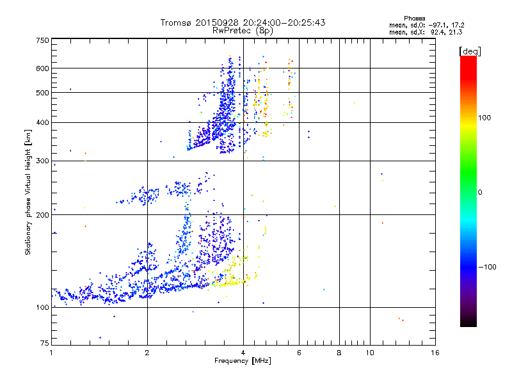
Task: Click the '16' x-axis tick label
Action: [435, 353]
